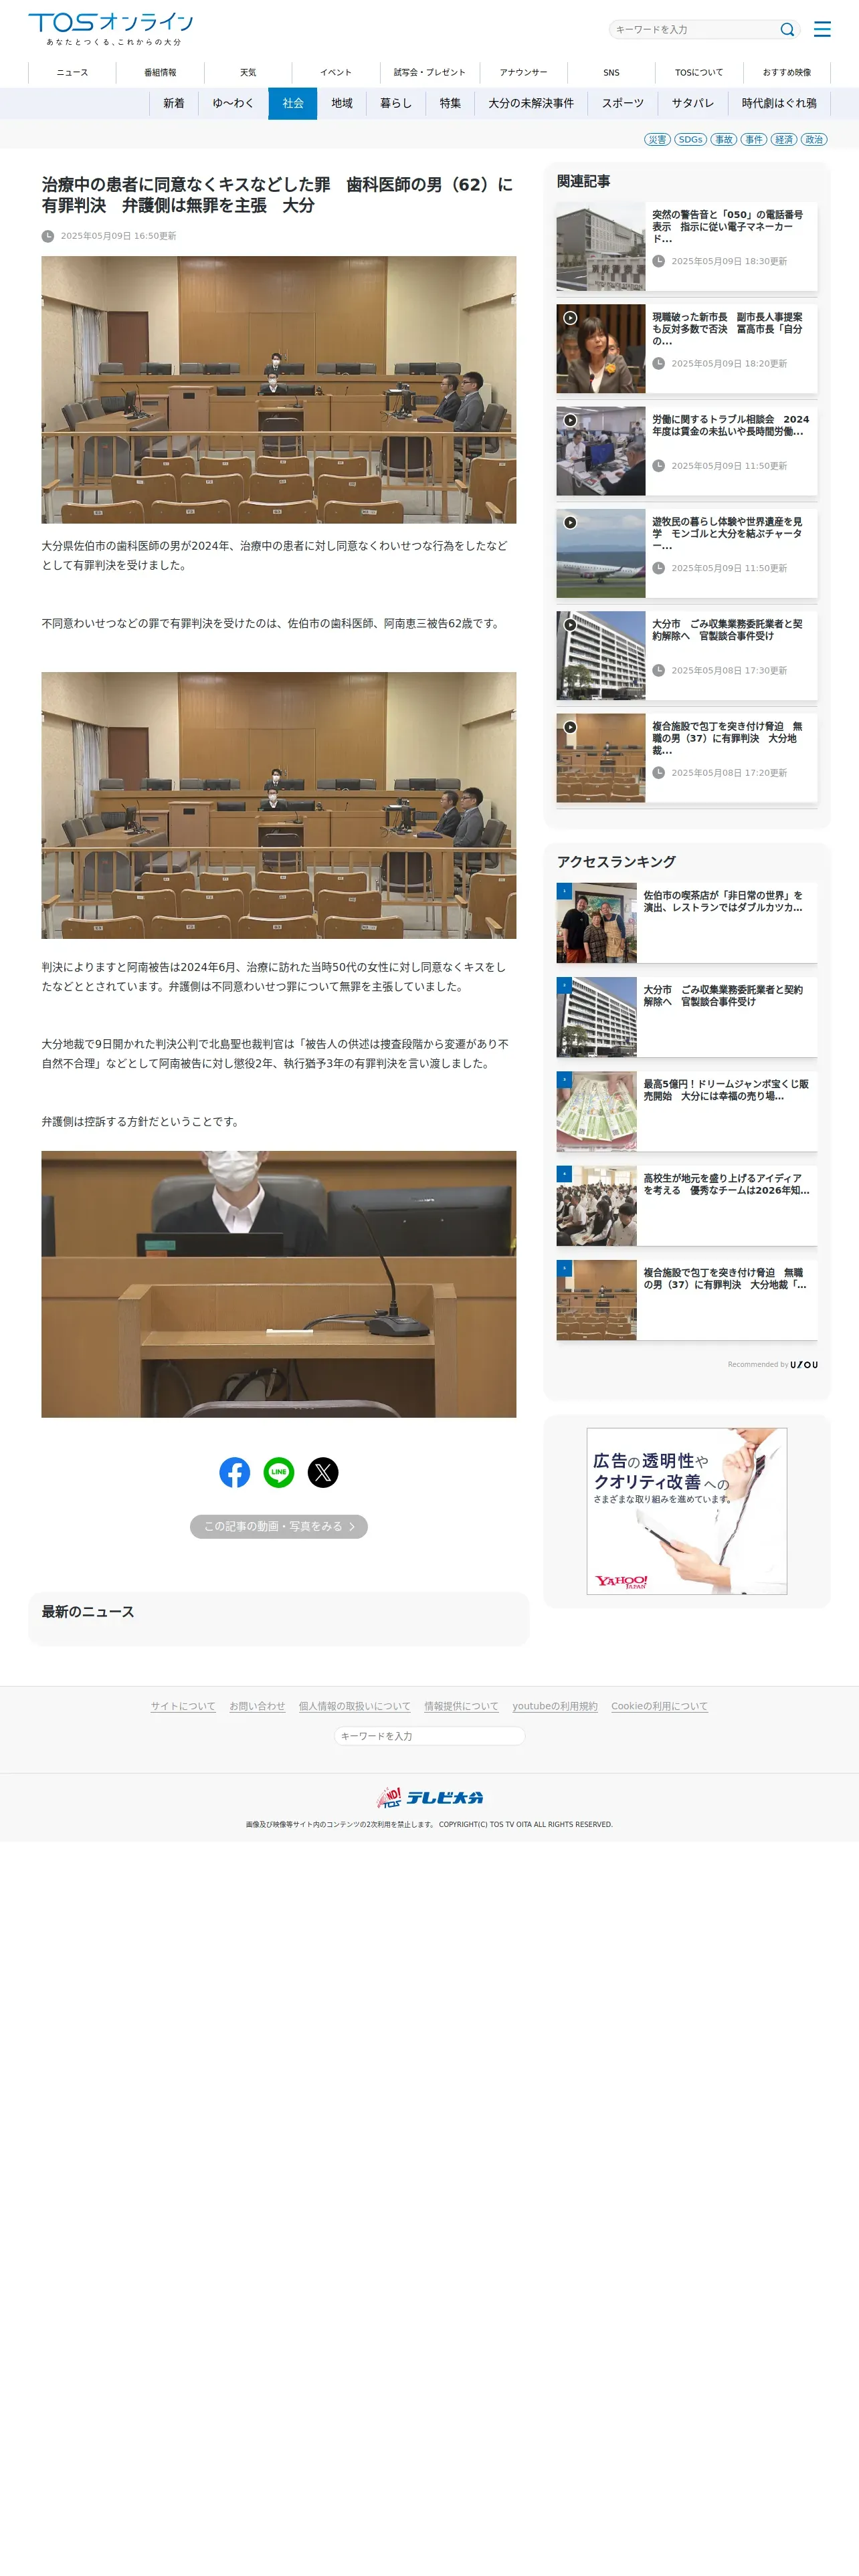Play video icon on 労働に関するトラブル相談 thumbnail
This screenshot has width=859, height=2576.
[570, 420]
